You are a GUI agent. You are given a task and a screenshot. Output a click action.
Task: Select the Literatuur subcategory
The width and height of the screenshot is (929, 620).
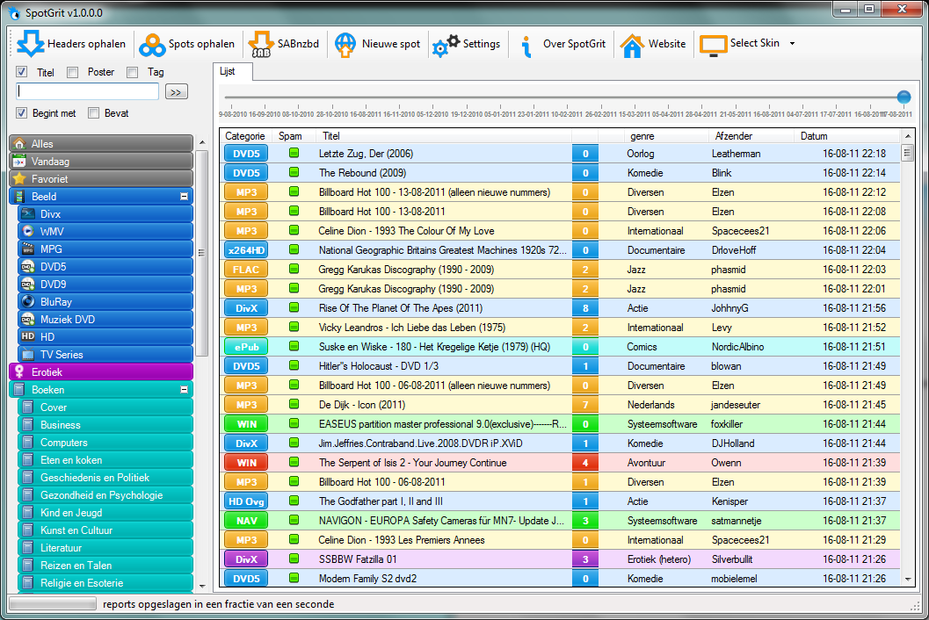105,548
